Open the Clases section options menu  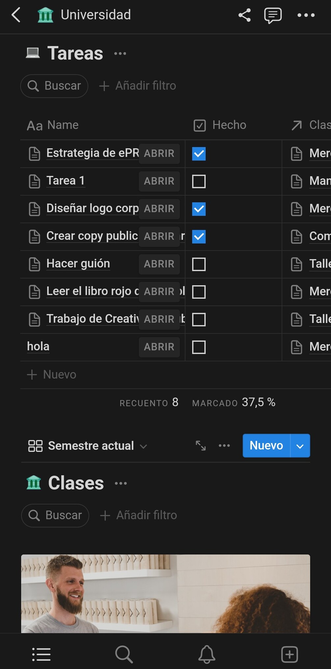tap(121, 484)
